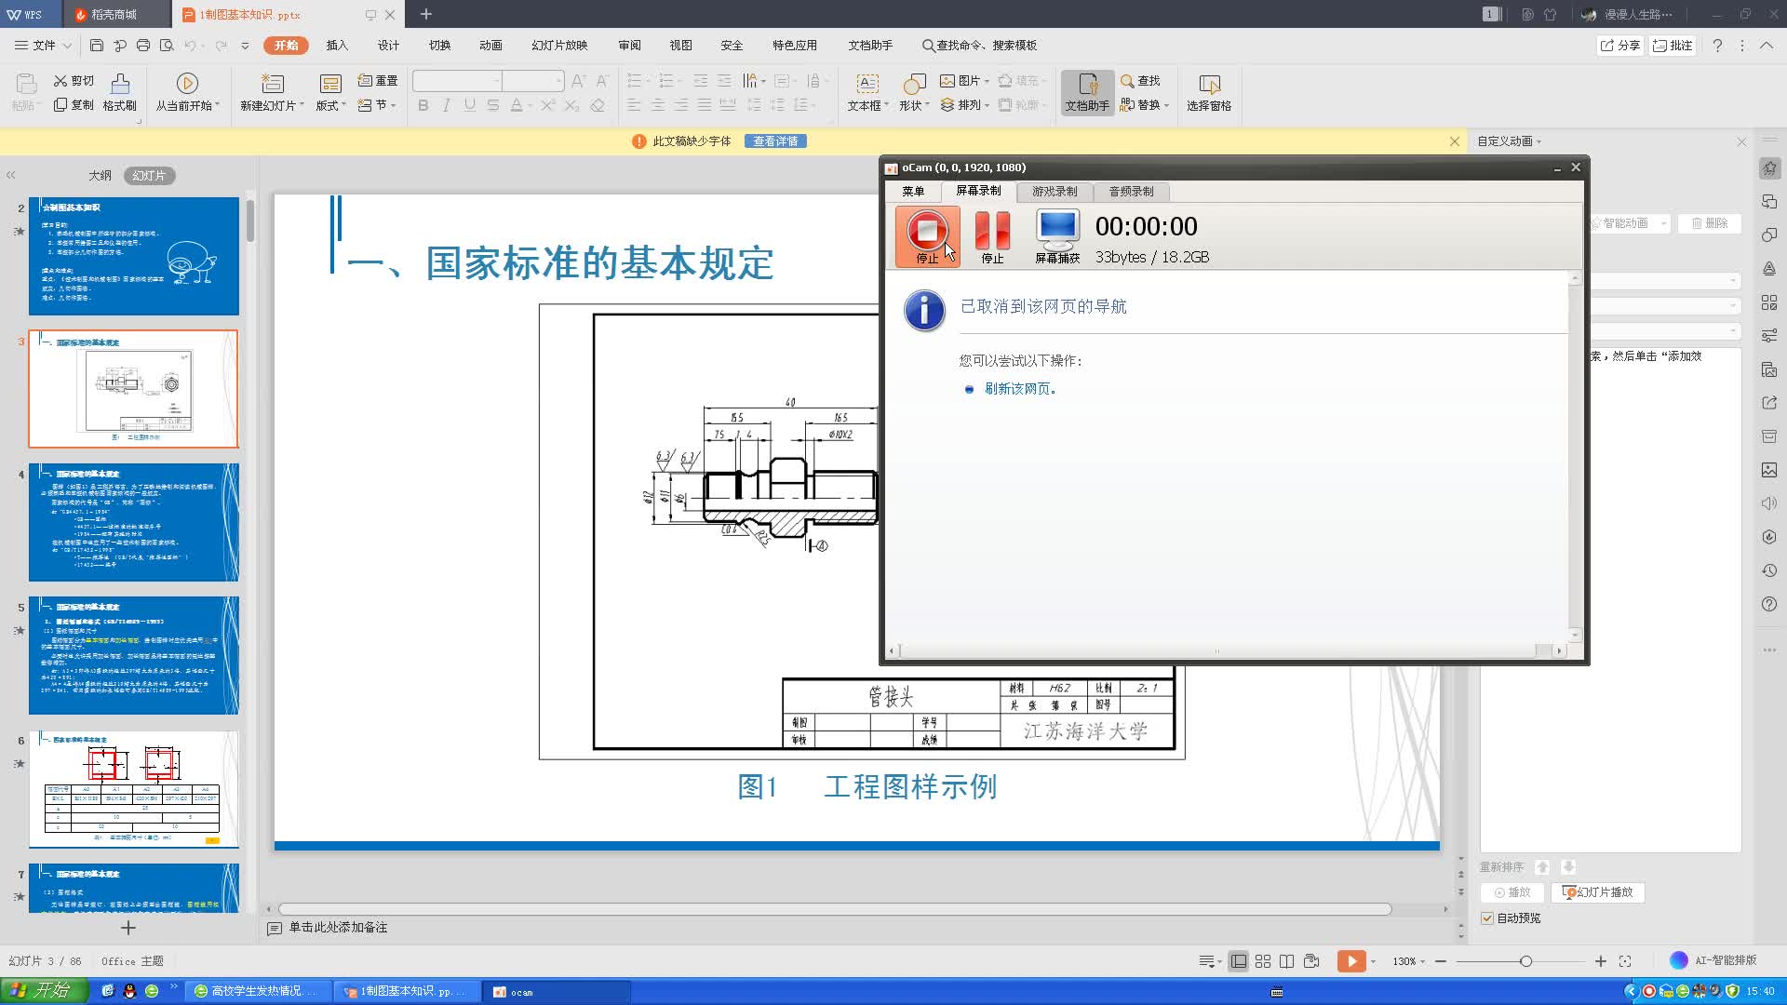Screen dimensions: 1787x1005
Task: Open the Arrange (排列) dropdown
Action: tap(965, 105)
